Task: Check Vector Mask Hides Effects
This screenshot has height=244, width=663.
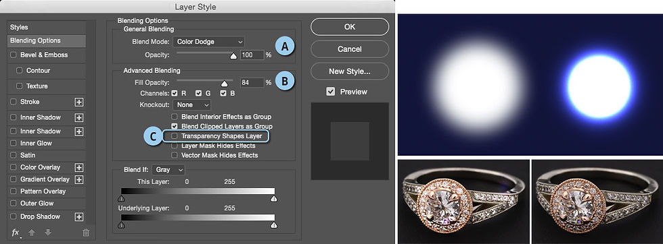Action: click(x=175, y=155)
